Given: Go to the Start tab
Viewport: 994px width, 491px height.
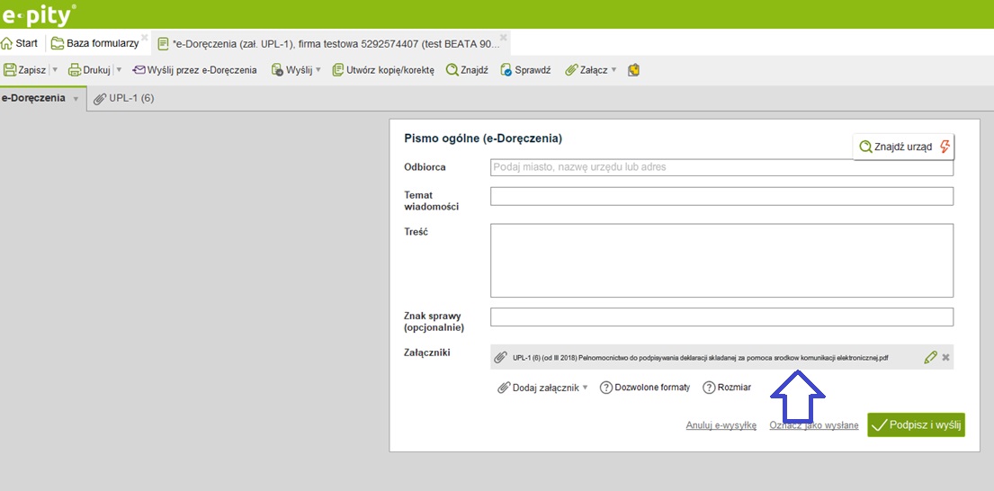Looking at the screenshot, I should (x=20, y=43).
